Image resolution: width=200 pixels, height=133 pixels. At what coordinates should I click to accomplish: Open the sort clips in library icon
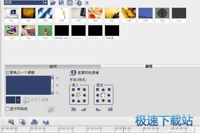click(x=70, y=3)
